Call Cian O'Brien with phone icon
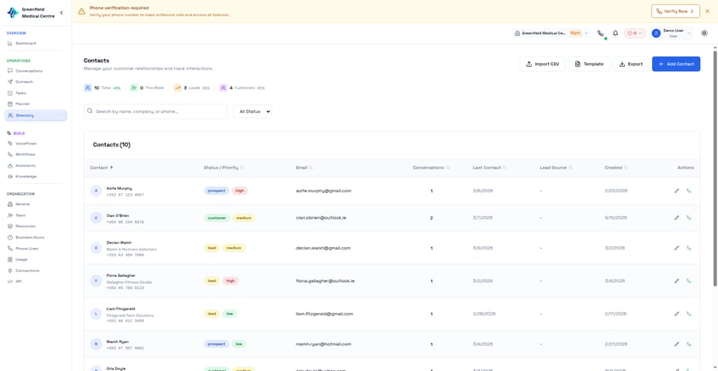This screenshot has height=371, width=718. point(689,218)
